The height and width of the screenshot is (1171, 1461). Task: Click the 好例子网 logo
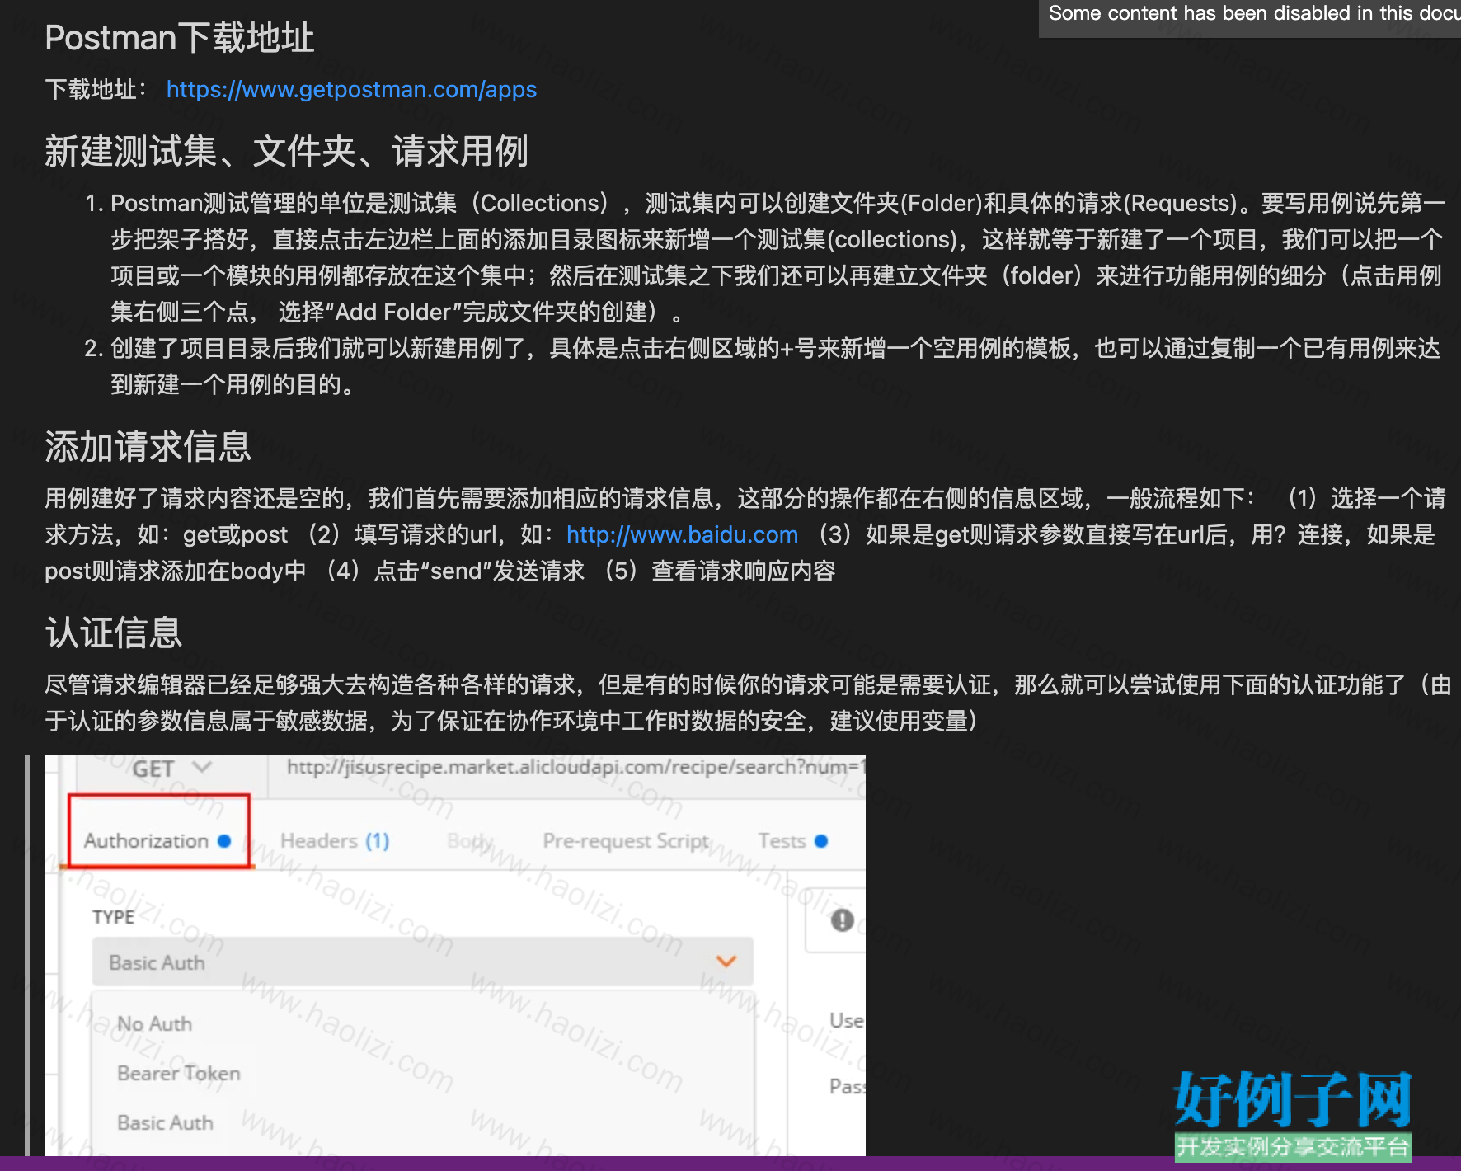coord(1293,1115)
